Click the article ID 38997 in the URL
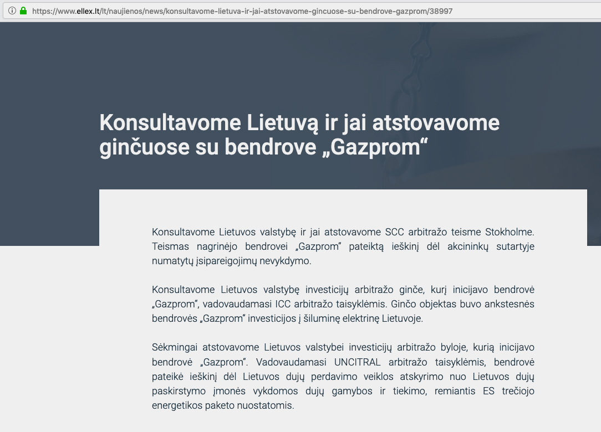Image resolution: width=601 pixels, height=432 pixels. click(x=441, y=11)
